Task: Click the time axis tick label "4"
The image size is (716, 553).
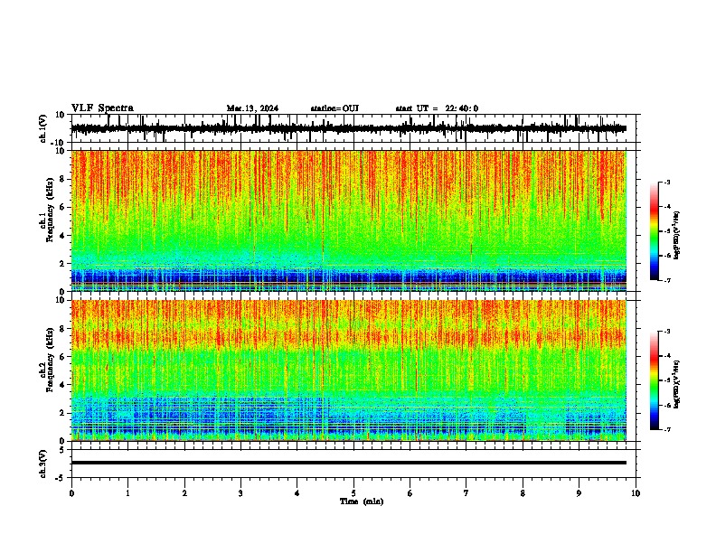Action: [x=297, y=493]
